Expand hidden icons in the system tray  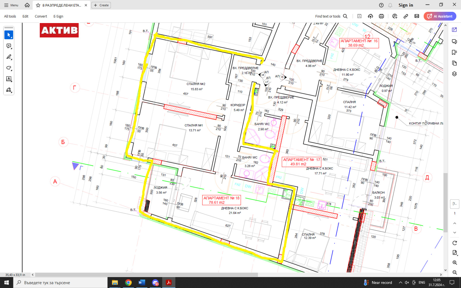[x=400, y=283]
